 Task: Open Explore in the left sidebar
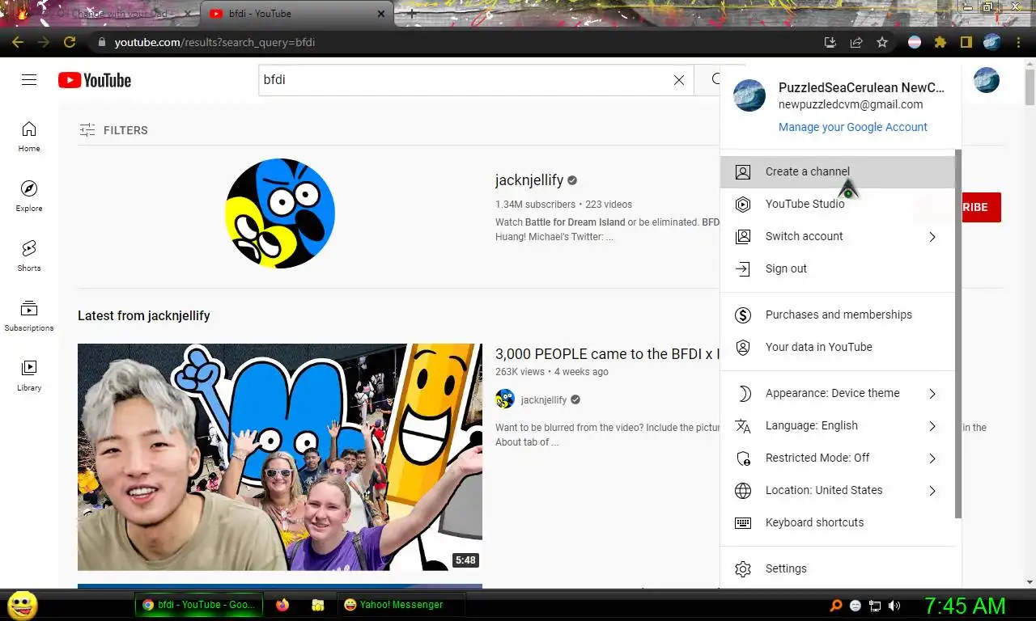pos(29,196)
